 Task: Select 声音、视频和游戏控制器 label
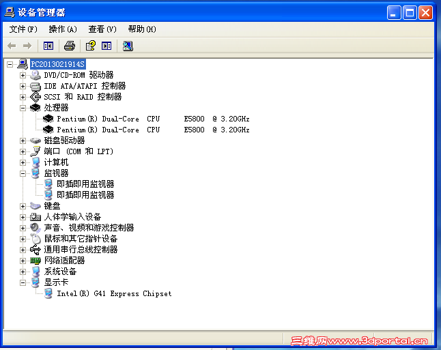(x=89, y=228)
